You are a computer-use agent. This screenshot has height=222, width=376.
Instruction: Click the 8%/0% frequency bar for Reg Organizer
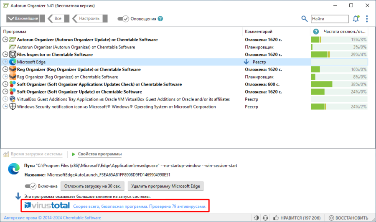339,77
